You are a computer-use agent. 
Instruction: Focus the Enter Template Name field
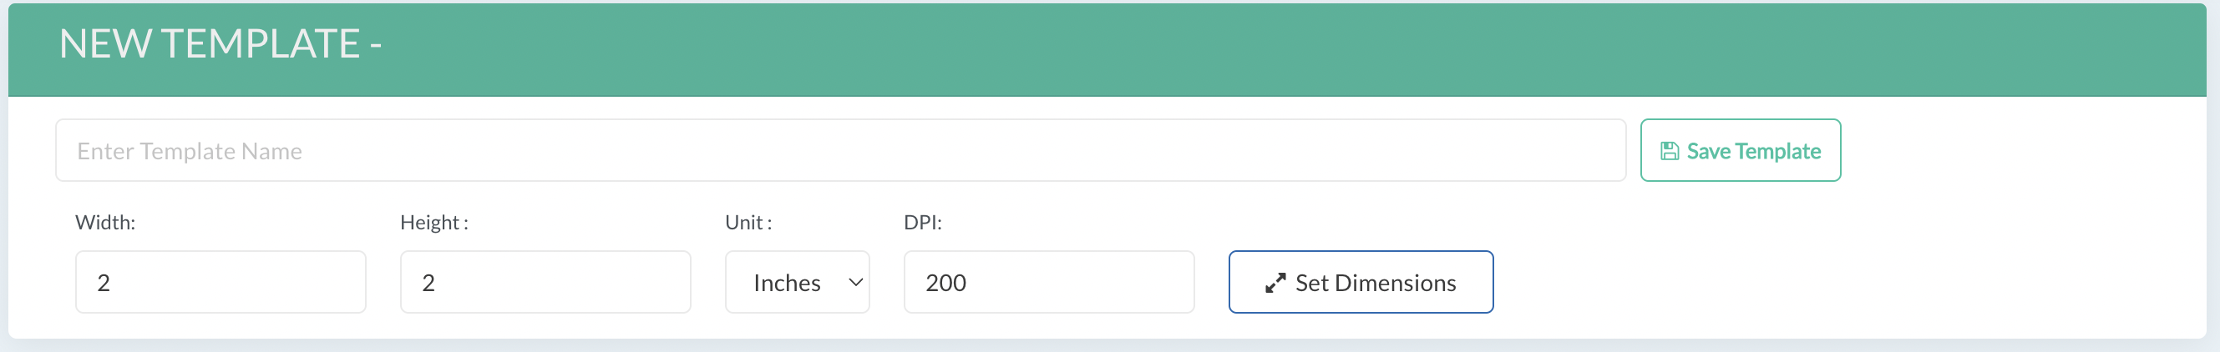coord(839,151)
